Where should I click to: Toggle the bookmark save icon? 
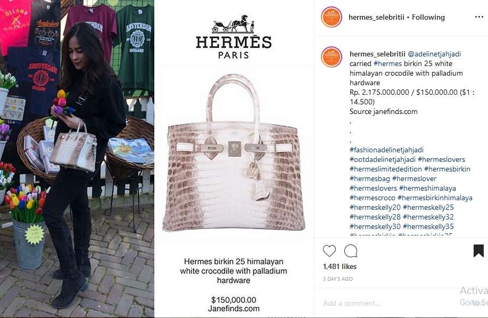click(478, 251)
